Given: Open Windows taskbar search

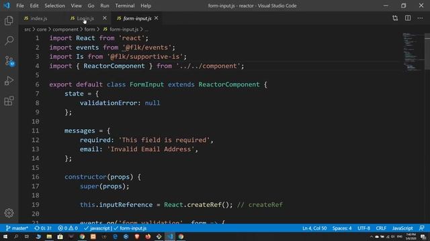Looking at the screenshot, I should [x=16, y=236].
